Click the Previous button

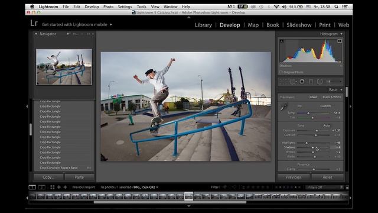click(294, 177)
